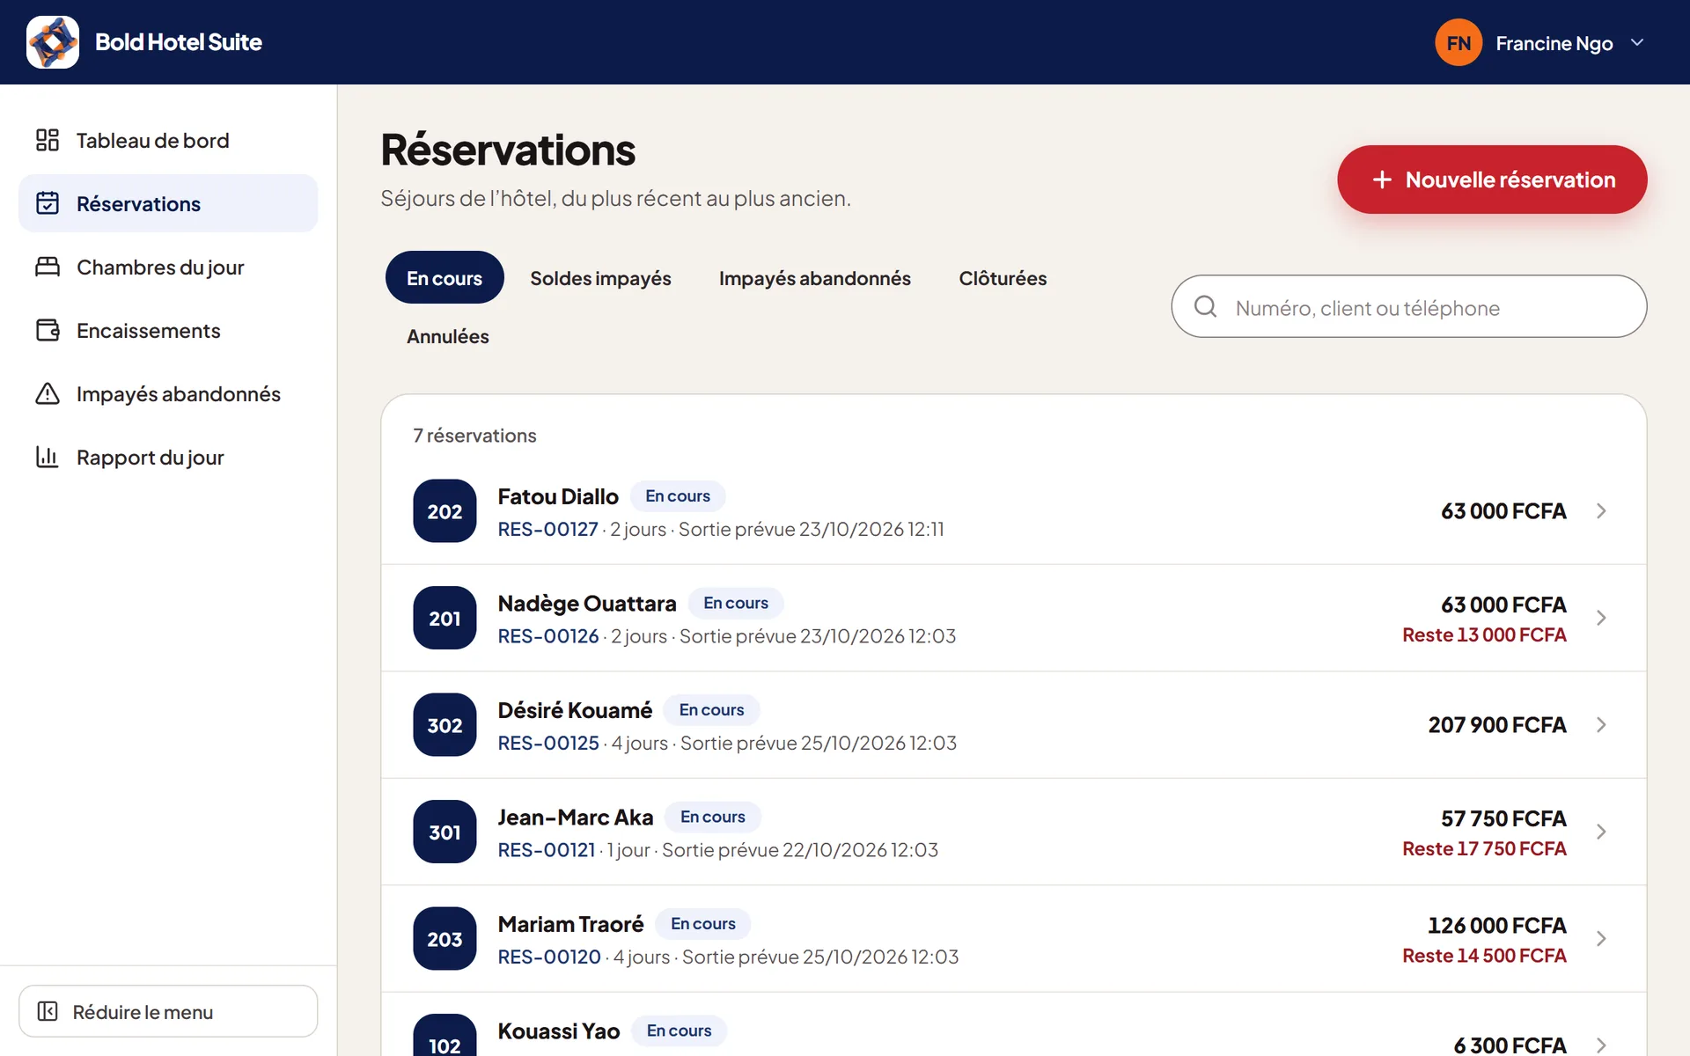Go to Rapport du jour in sidebar
Image resolution: width=1690 pixels, height=1056 pixels.
coord(168,457)
